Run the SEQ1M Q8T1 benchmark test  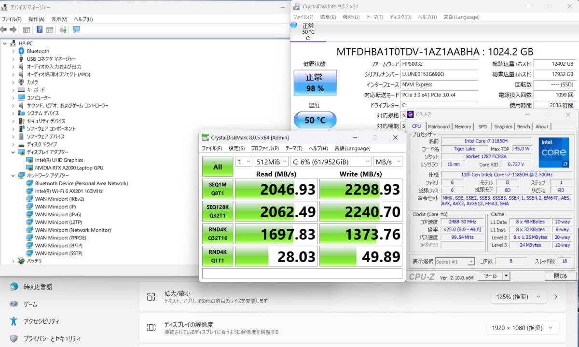pyautogui.click(x=217, y=189)
